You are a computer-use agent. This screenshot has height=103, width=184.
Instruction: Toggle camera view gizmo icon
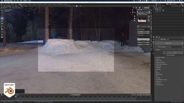pos(135,21)
